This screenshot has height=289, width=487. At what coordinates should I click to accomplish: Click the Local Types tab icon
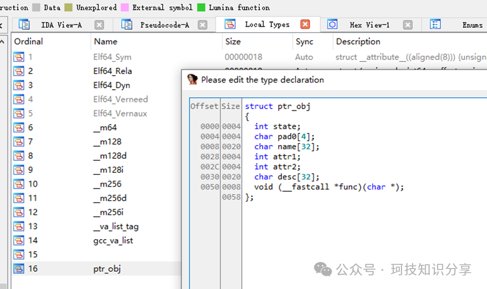(x=230, y=25)
